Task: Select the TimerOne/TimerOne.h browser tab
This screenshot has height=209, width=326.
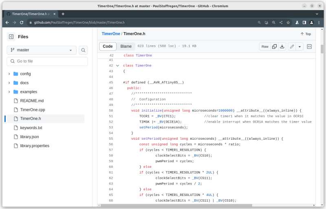Action: pos(31,14)
